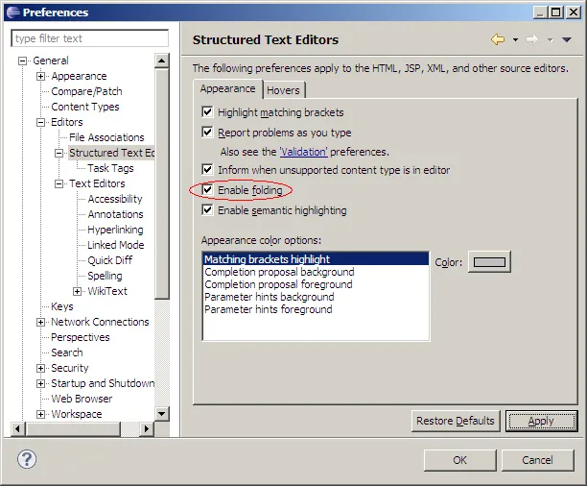Select Matching brackets highlight in list

[316, 259]
